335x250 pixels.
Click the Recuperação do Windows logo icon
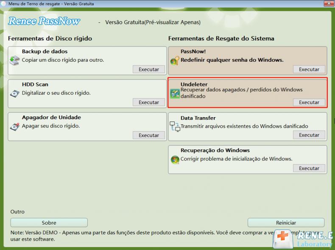pyautogui.click(x=175, y=159)
